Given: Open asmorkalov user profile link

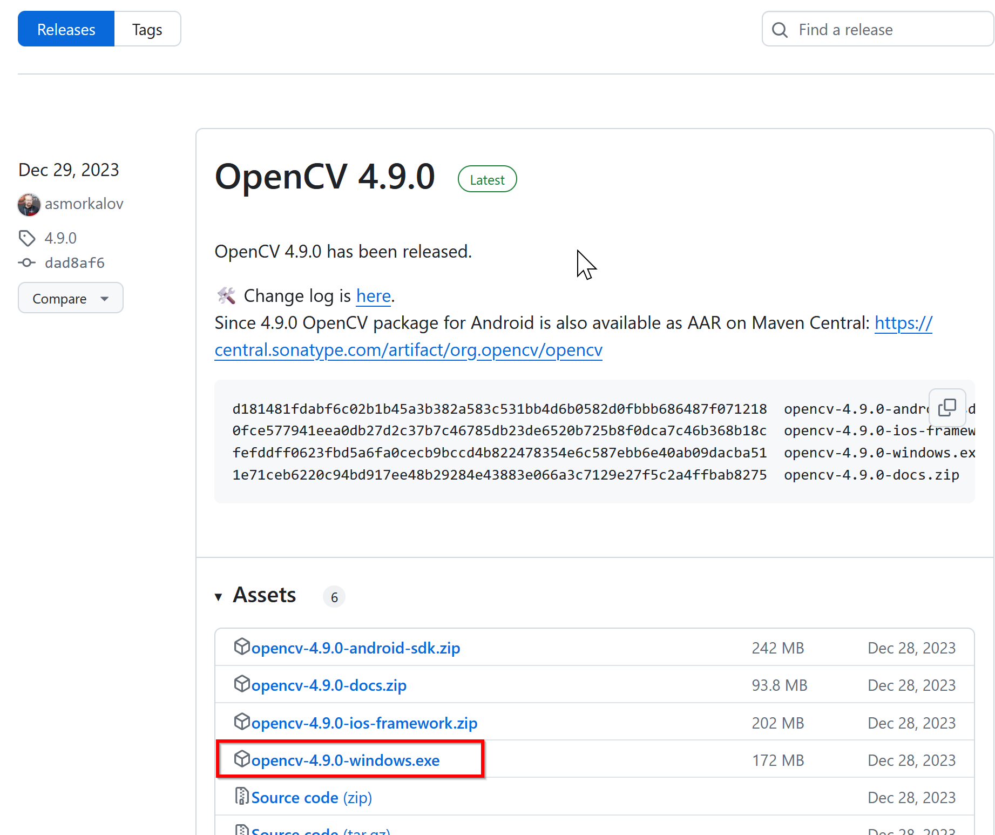Looking at the screenshot, I should point(84,204).
